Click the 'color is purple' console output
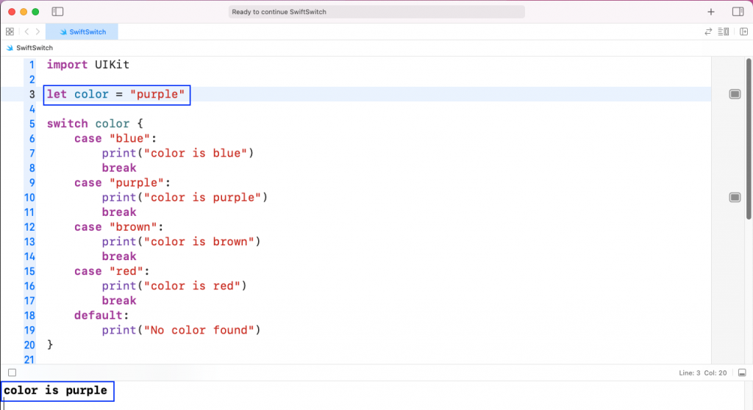The height and width of the screenshot is (410, 753). click(x=55, y=390)
